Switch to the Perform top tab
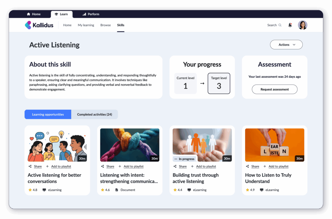Viewport: 332px width, 219px height. coord(91,14)
